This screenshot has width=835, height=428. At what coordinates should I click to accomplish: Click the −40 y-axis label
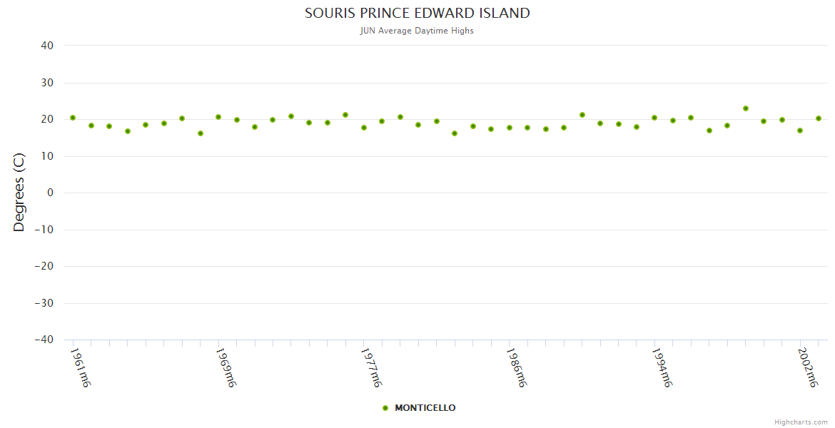44,340
